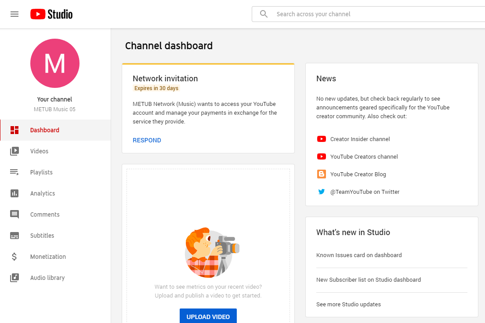Image resolution: width=485 pixels, height=323 pixels.
Task: Click the Creator Insider YouTube icon
Action: point(322,139)
